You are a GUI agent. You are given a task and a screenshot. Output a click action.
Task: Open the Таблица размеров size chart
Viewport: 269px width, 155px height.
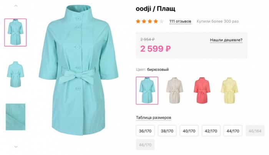point(153,117)
